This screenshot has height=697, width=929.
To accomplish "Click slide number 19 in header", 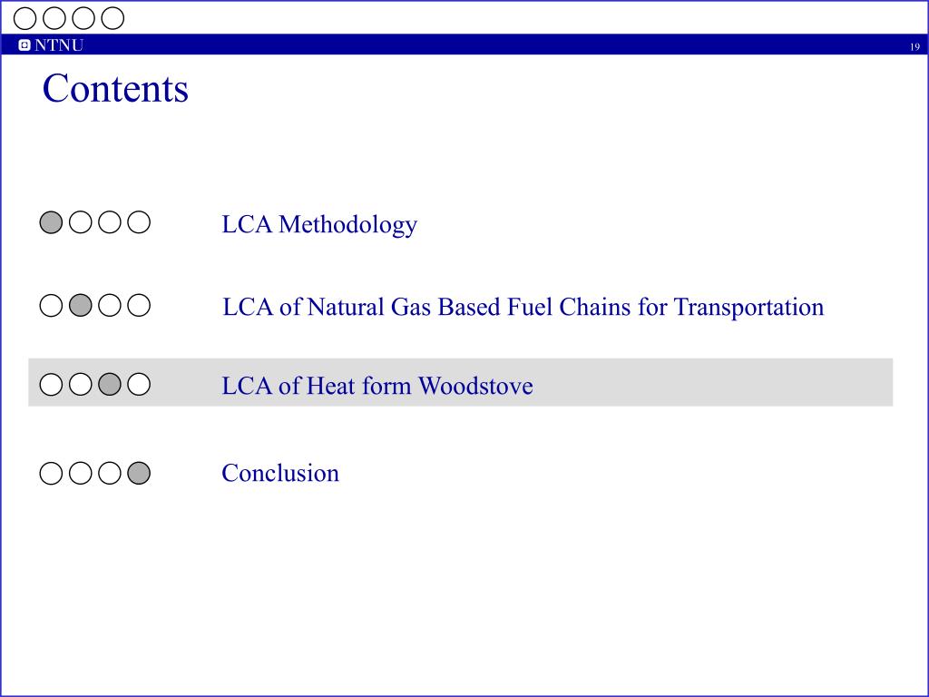I will coord(914,47).
